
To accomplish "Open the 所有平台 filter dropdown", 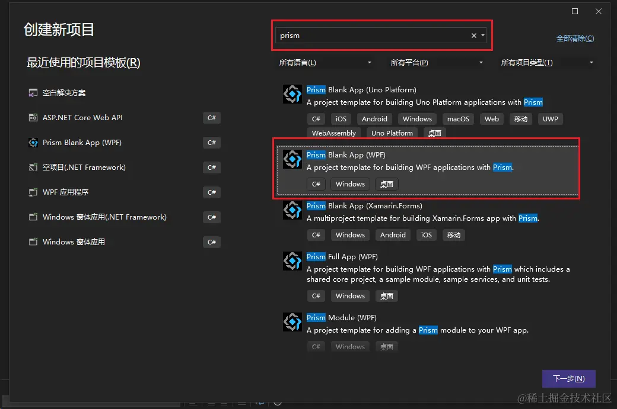I will click(437, 63).
